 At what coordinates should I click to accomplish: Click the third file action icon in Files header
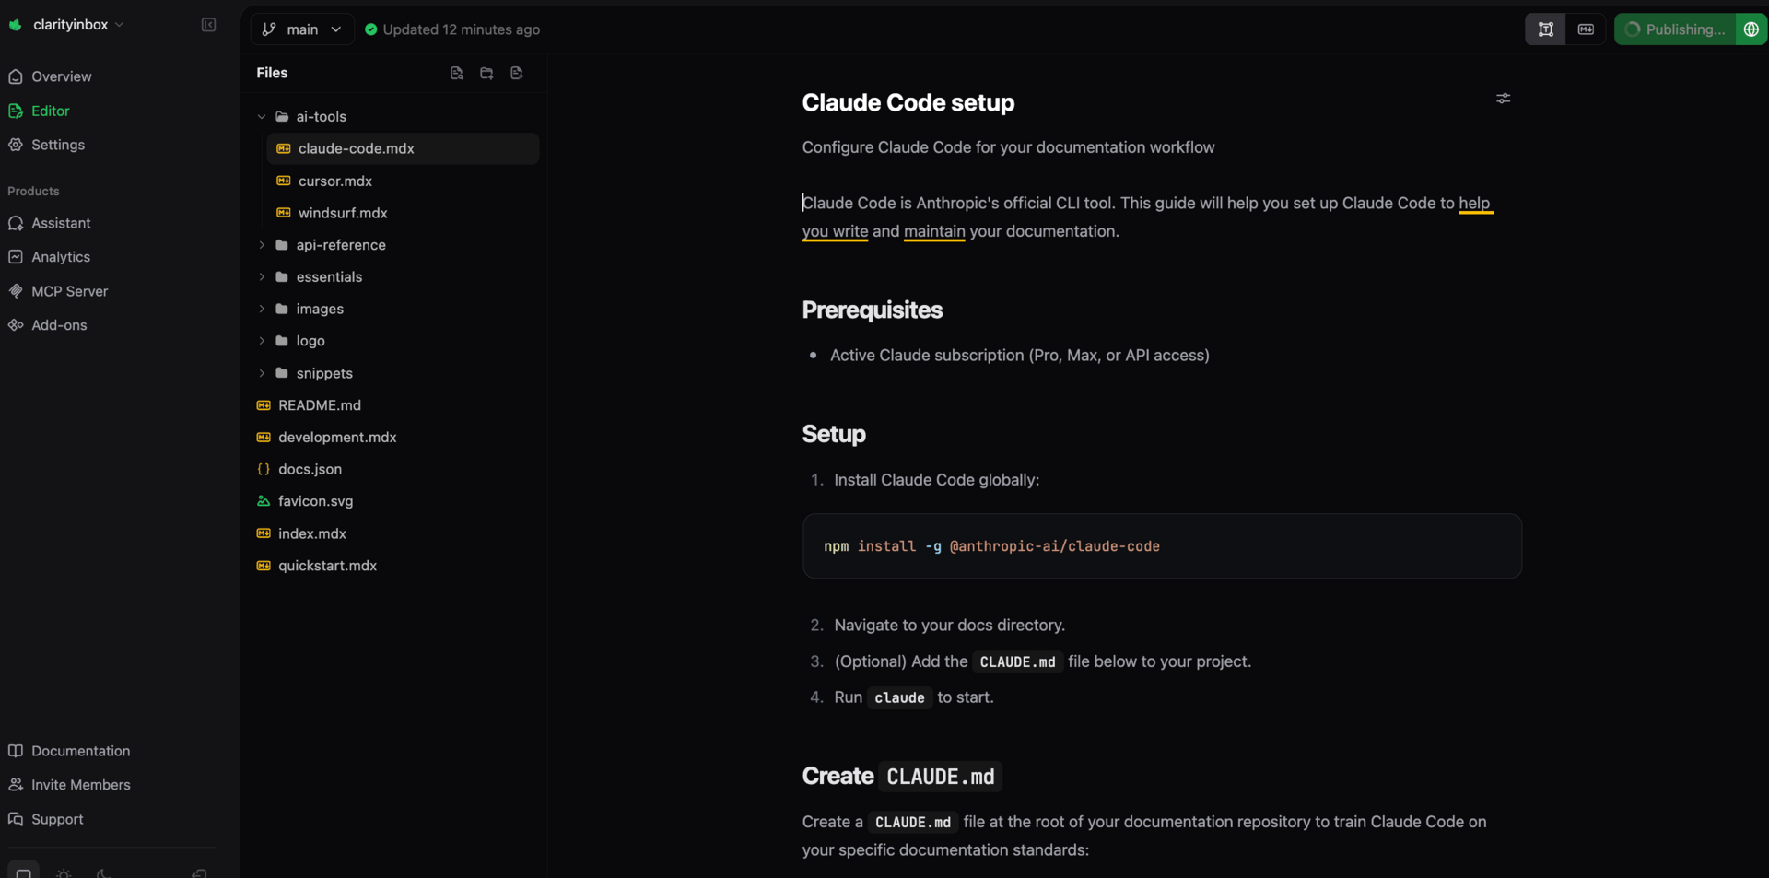[517, 73]
